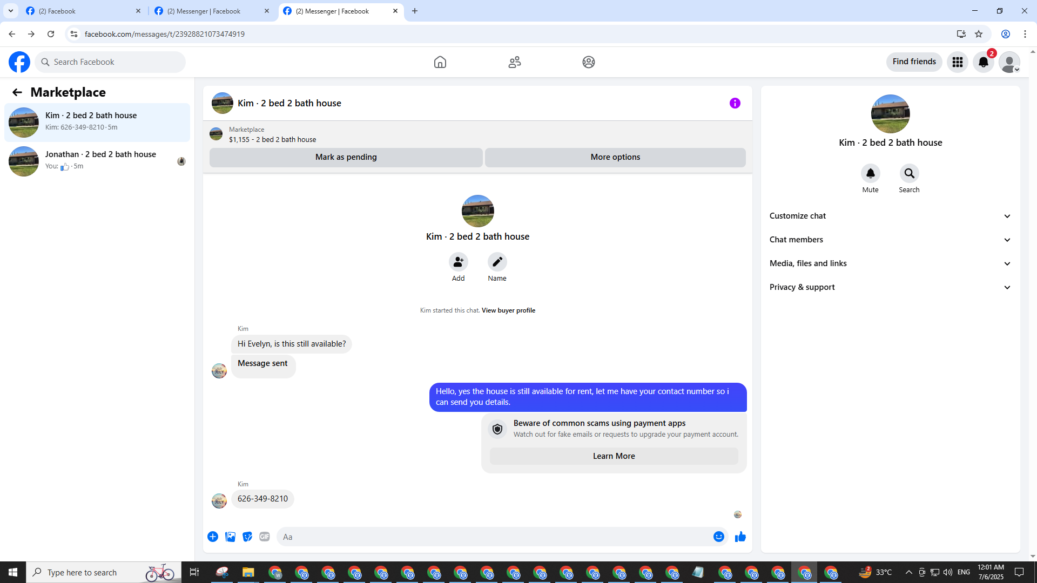Open the GIF picker icon
This screenshot has height=583, width=1037.
(264, 537)
